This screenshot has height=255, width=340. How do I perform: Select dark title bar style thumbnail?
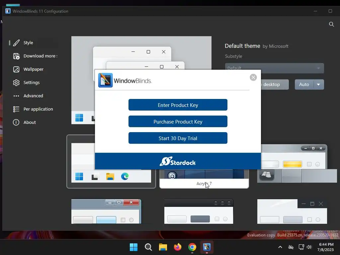click(199, 212)
